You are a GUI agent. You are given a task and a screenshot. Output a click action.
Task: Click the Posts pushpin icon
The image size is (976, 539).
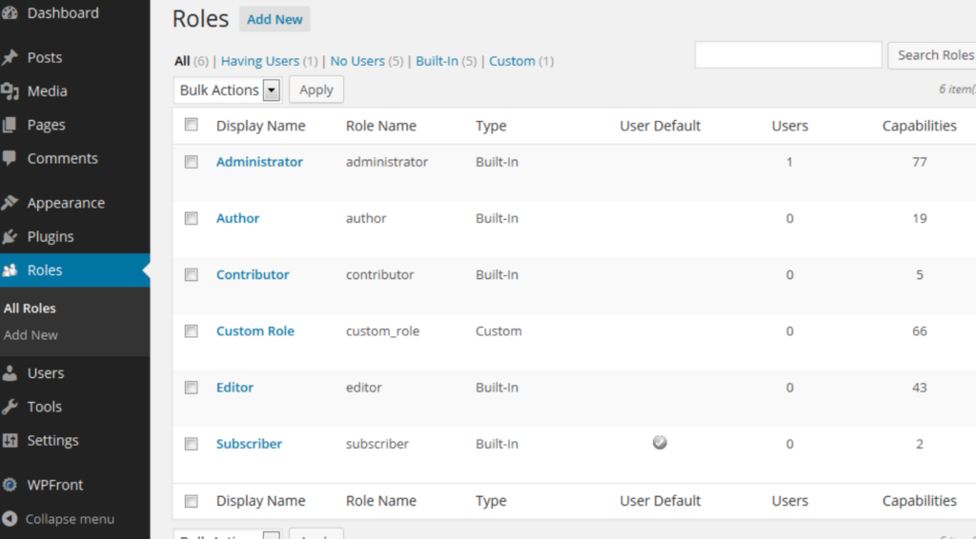(x=10, y=57)
